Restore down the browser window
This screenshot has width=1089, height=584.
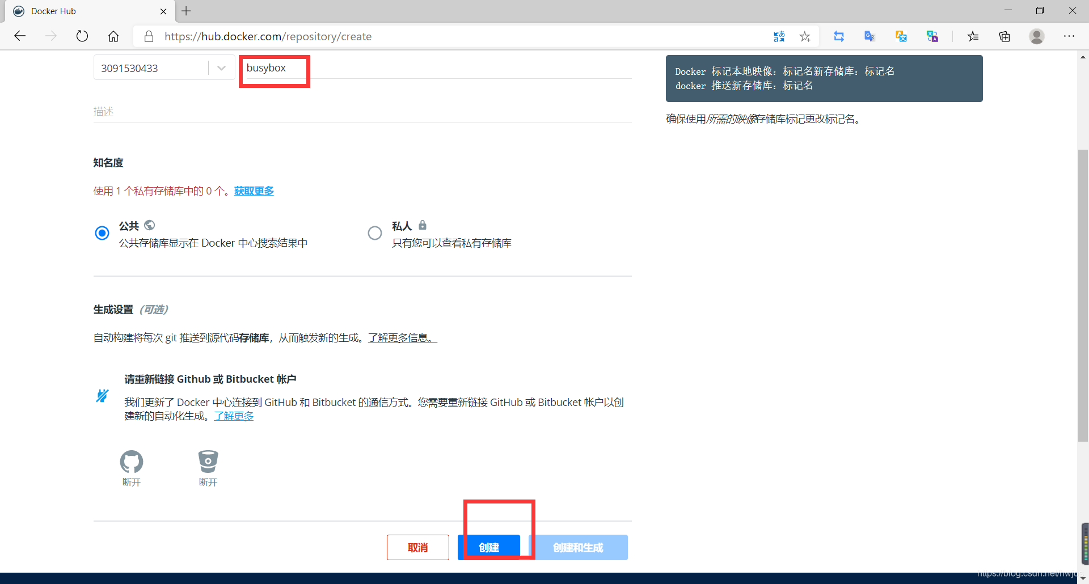pyautogui.click(x=1040, y=11)
